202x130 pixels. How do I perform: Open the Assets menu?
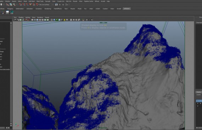click(x=14, y=1)
